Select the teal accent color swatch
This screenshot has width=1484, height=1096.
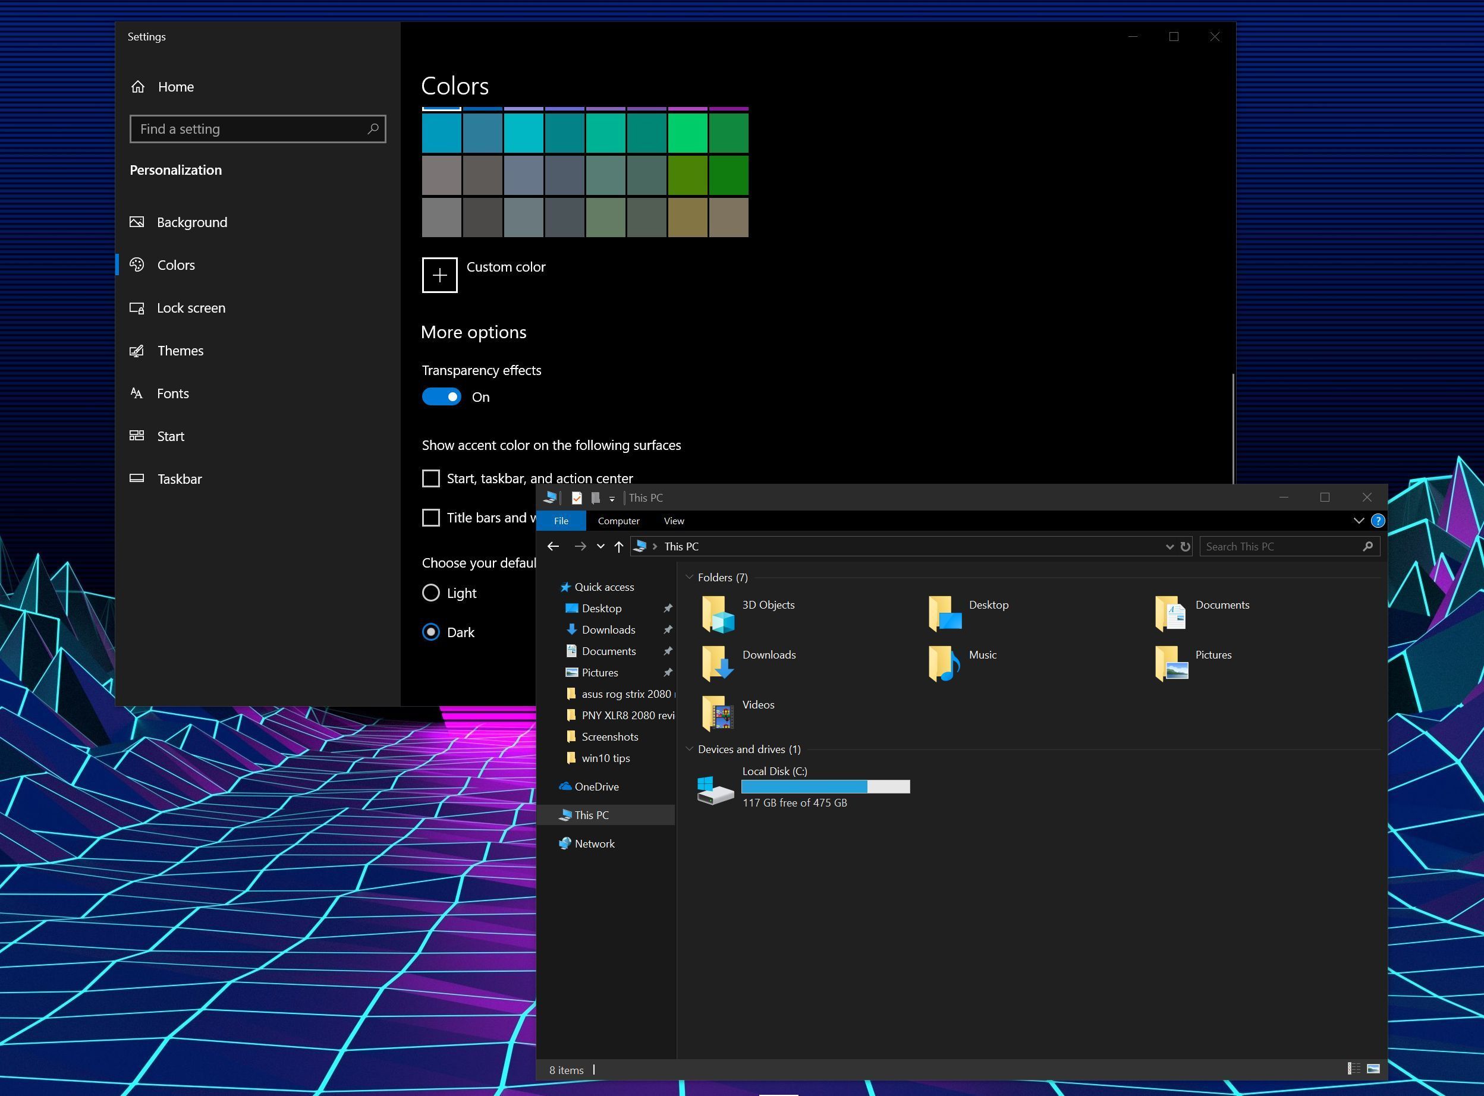coord(567,131)
